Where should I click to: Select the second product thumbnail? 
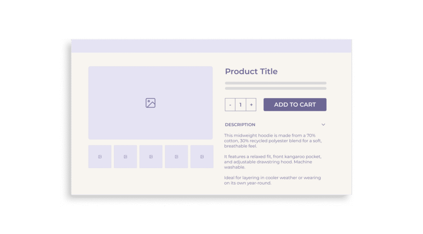(126, 157)
